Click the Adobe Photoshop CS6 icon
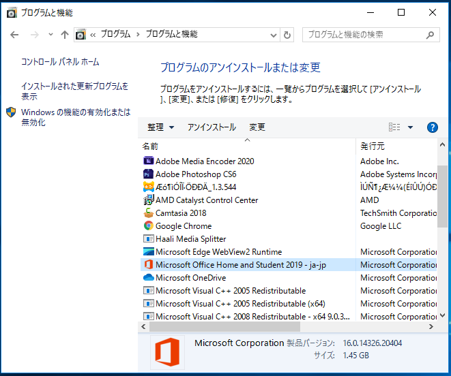The height and width of the screenshot is (376, 451). pos(149,174)
